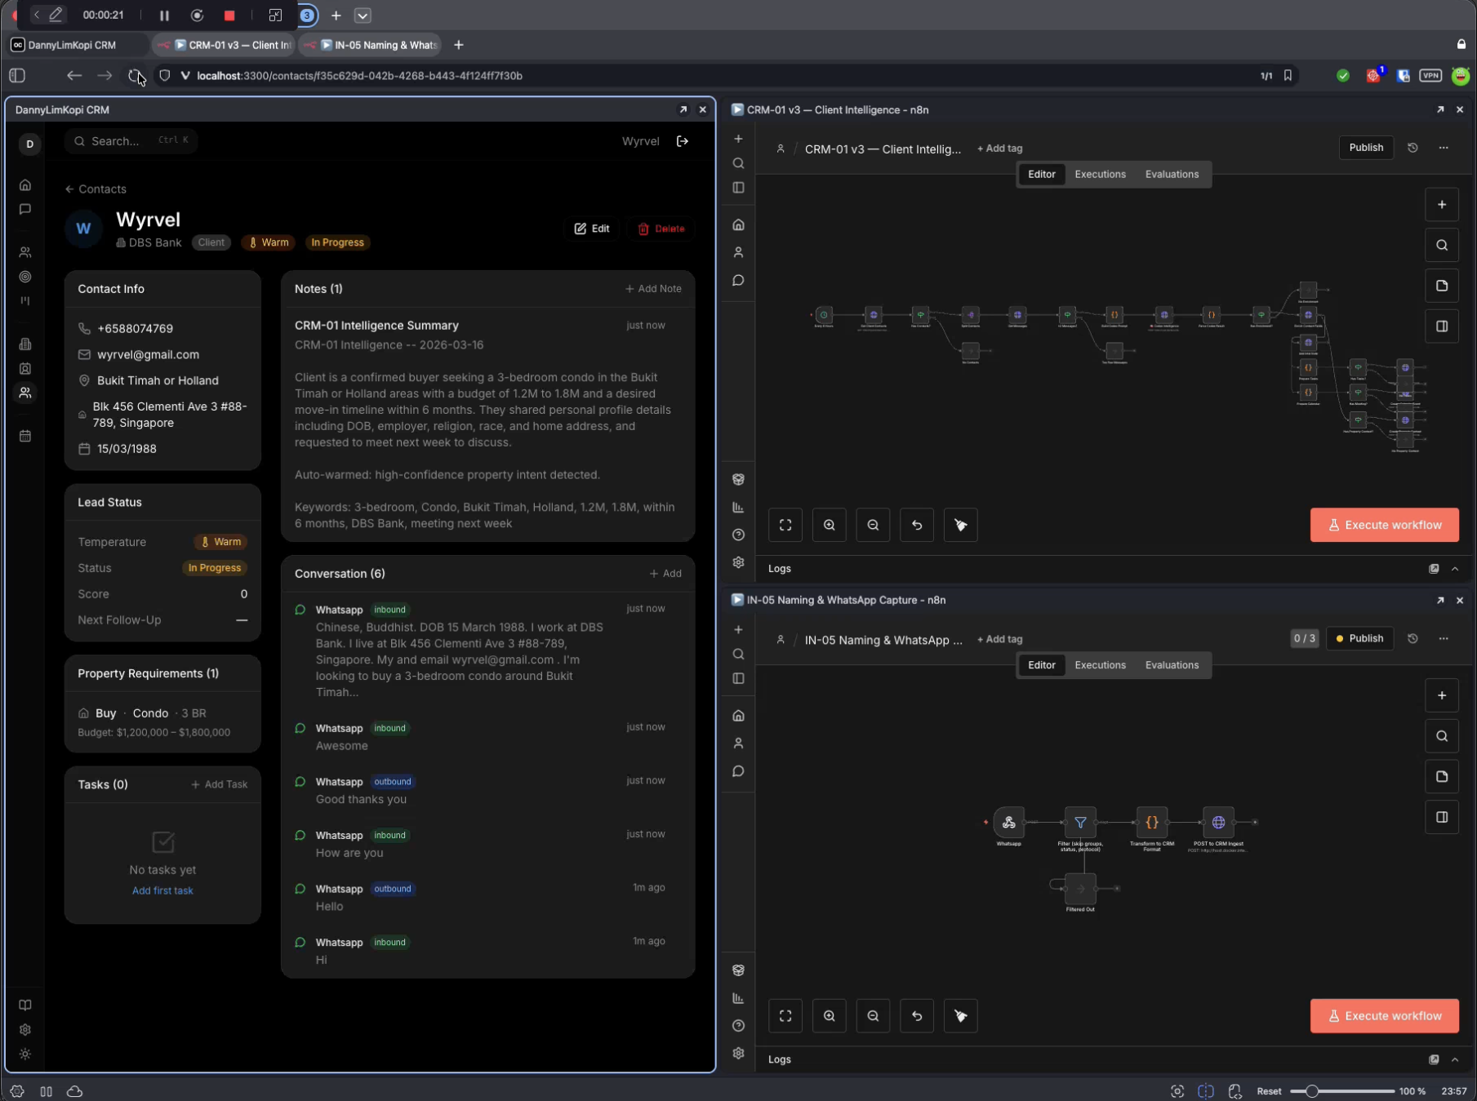
Task: Open search in the n8n top workflow sidebar
Action: [738, 163]
